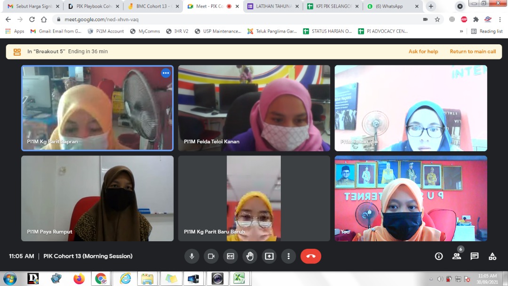The image size is (508, 286).
Task: Open chat with everyone
Action: coord(475,256)
